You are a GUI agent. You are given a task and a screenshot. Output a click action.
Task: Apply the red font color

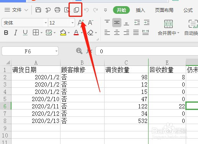[x=76, y=33]
